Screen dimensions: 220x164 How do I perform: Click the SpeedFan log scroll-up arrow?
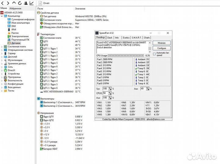coord(150,43)
